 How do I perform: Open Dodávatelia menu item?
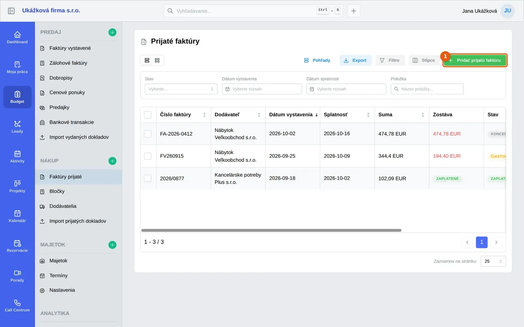[79, 206]
